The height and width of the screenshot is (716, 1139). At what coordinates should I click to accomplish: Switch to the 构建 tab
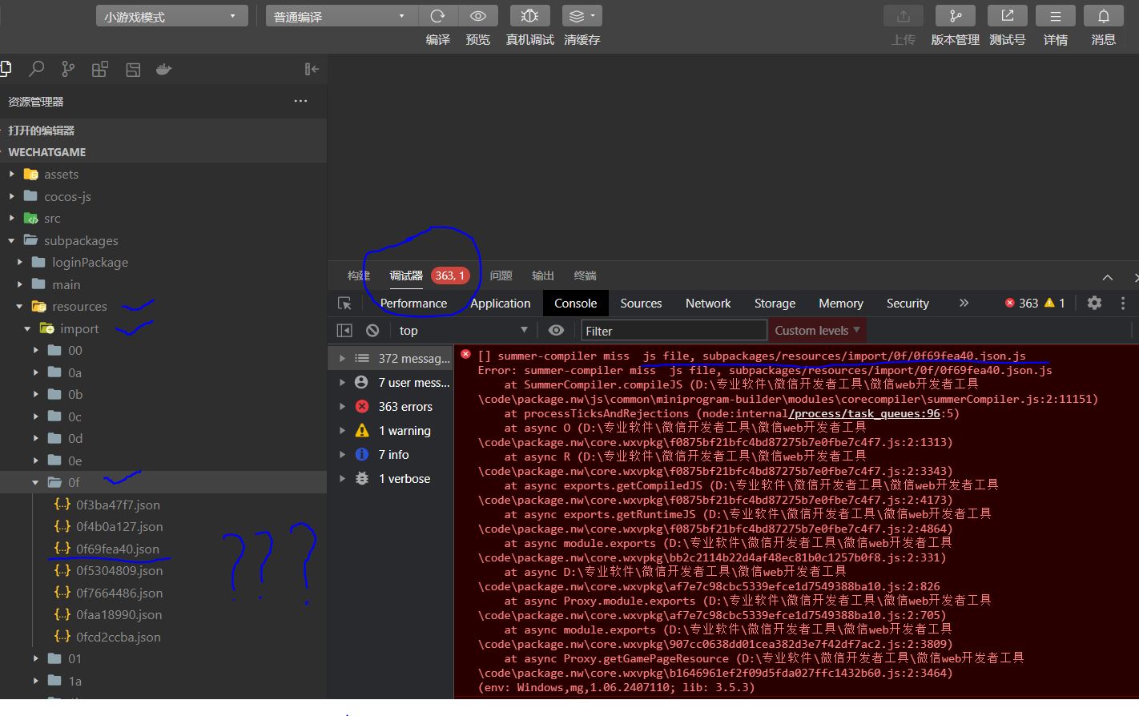pos(359,276)
